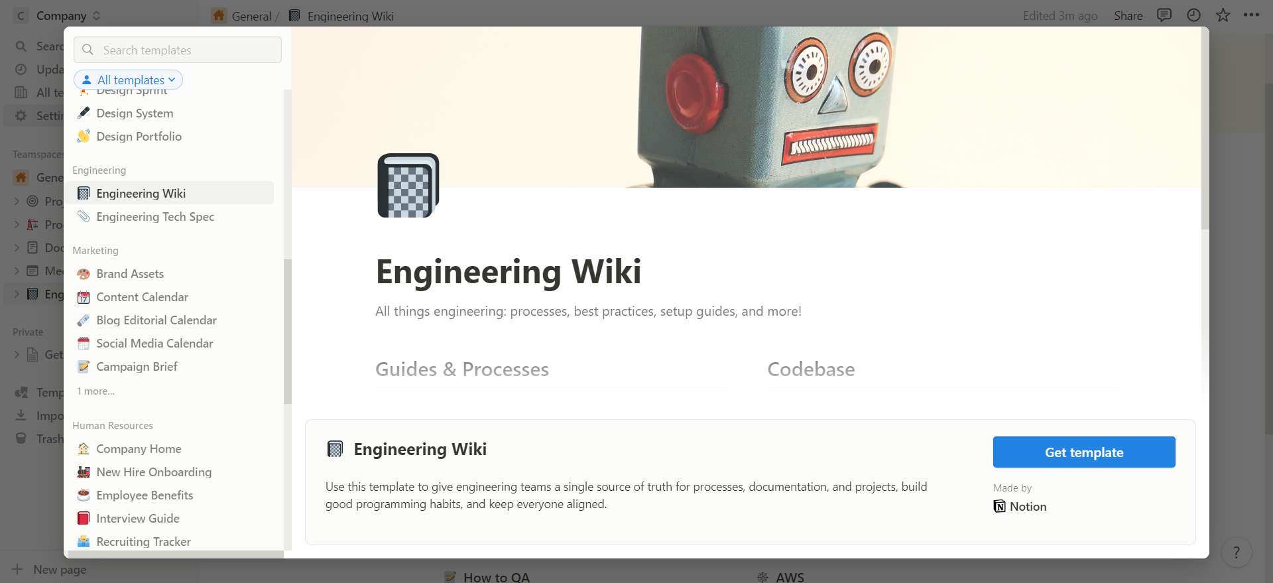Click the Get template button
The image size is (1273, 583).
[x=1084, y=452]
